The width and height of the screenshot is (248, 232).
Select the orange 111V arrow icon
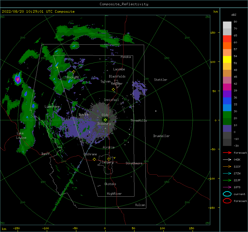click(227, 166)
